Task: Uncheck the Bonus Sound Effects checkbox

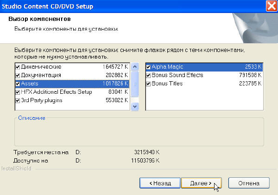Action: click(148, 75)
